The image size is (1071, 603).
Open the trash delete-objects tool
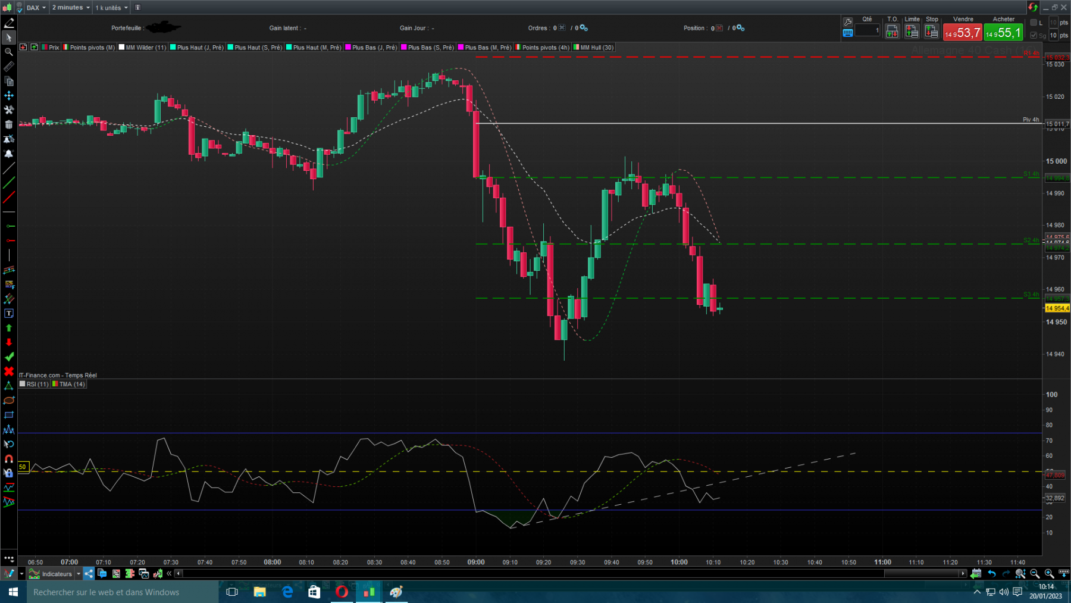coord(9,124)
